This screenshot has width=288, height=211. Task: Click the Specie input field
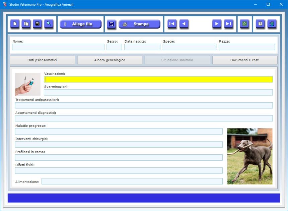click(189, 47)
